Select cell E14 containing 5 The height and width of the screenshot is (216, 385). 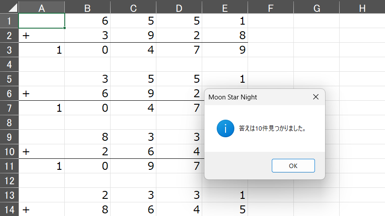click(x=225, y=210)
